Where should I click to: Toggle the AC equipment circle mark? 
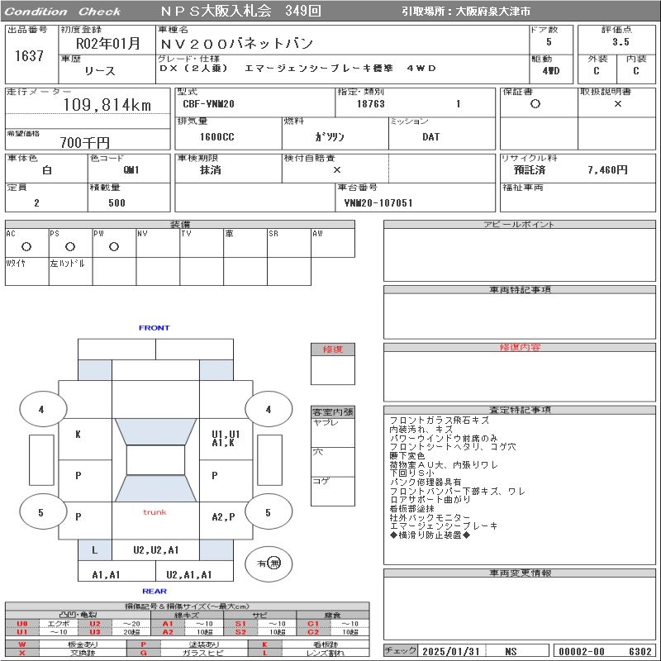click(x=26, y=246)
